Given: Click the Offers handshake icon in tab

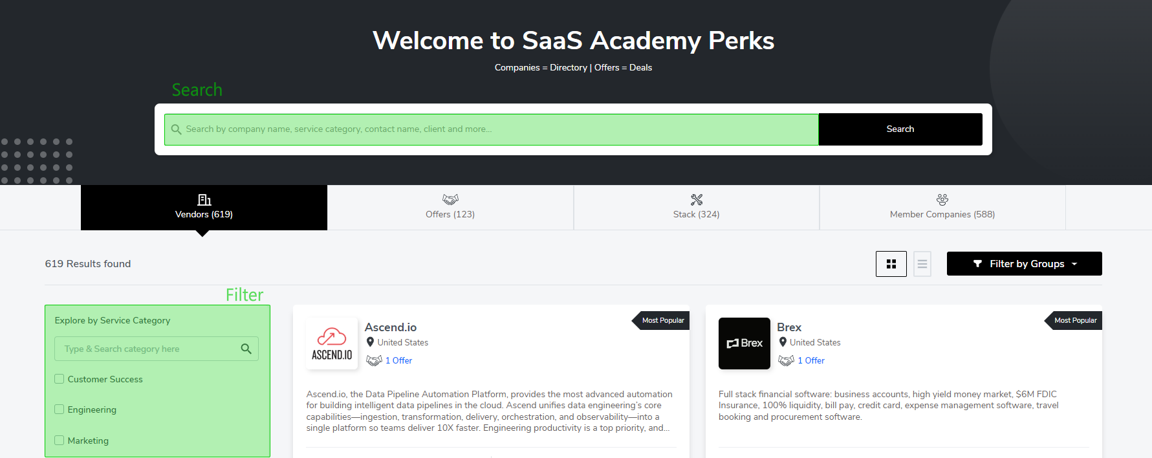Looking at the screenshot, I should (x=450, y=199).
